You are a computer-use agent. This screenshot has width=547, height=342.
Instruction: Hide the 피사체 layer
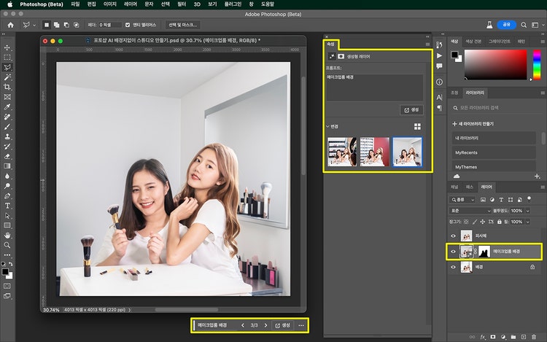(454, 236)
